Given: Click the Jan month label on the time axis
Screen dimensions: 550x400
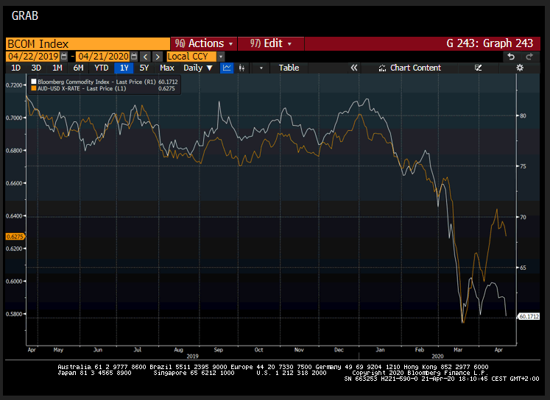Looking at the screenshot, I should 380,349.
